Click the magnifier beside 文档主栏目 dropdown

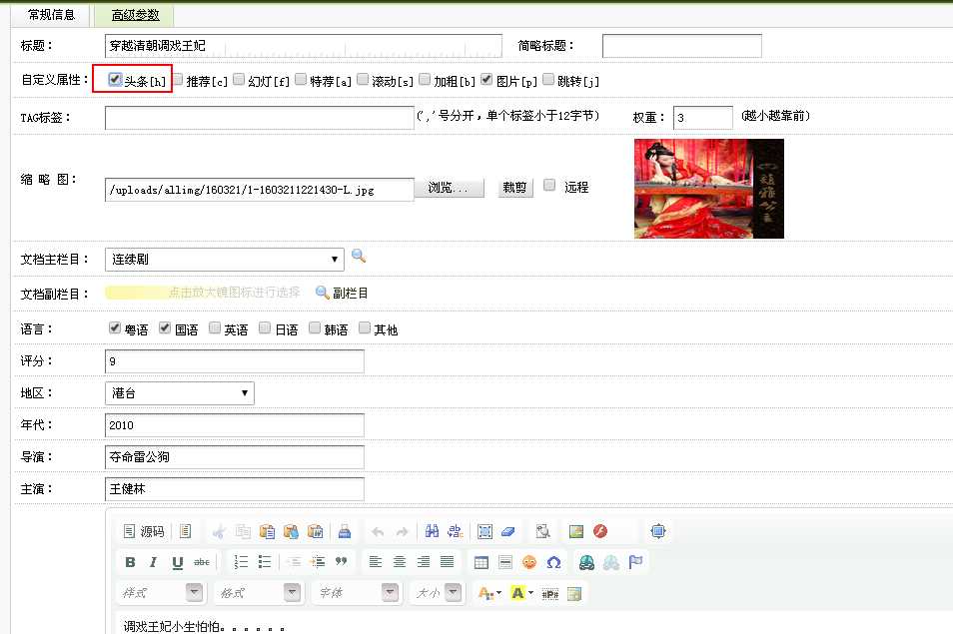359,256
